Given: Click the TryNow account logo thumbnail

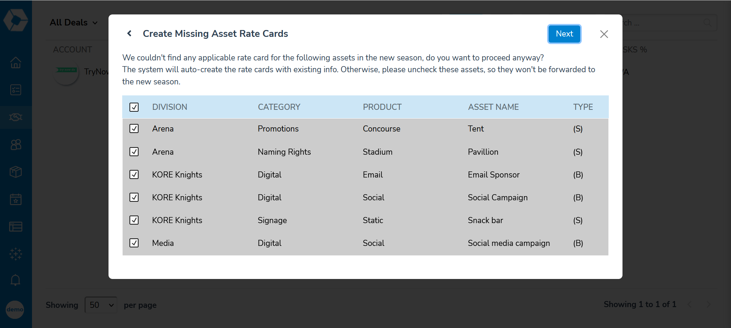Looking at the screenshot, I should pyautogui.click(x=66, y=71).
